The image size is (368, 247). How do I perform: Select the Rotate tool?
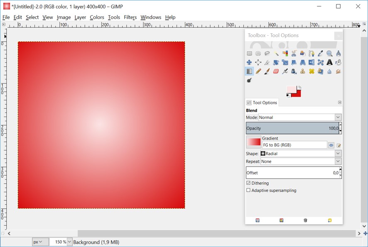coord(276,62)
